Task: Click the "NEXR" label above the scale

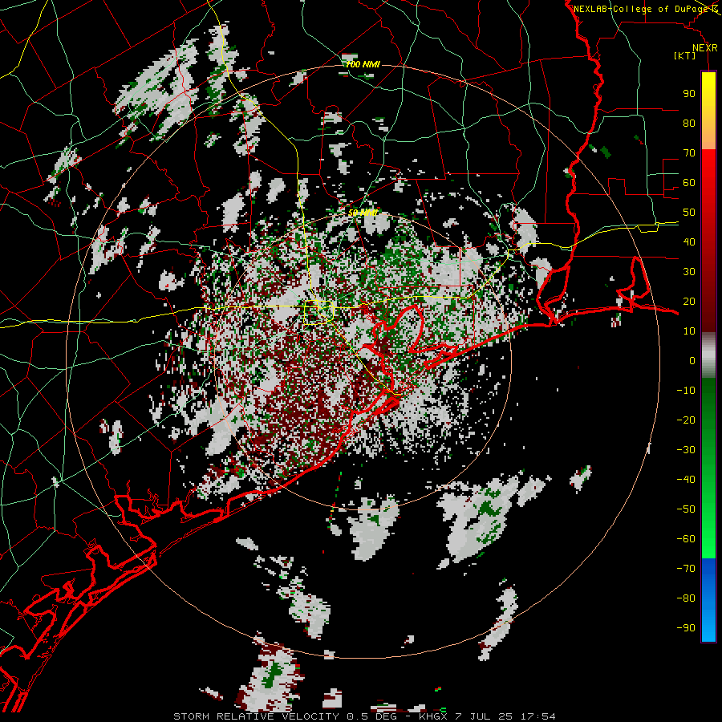Action: tap(705, 48)
